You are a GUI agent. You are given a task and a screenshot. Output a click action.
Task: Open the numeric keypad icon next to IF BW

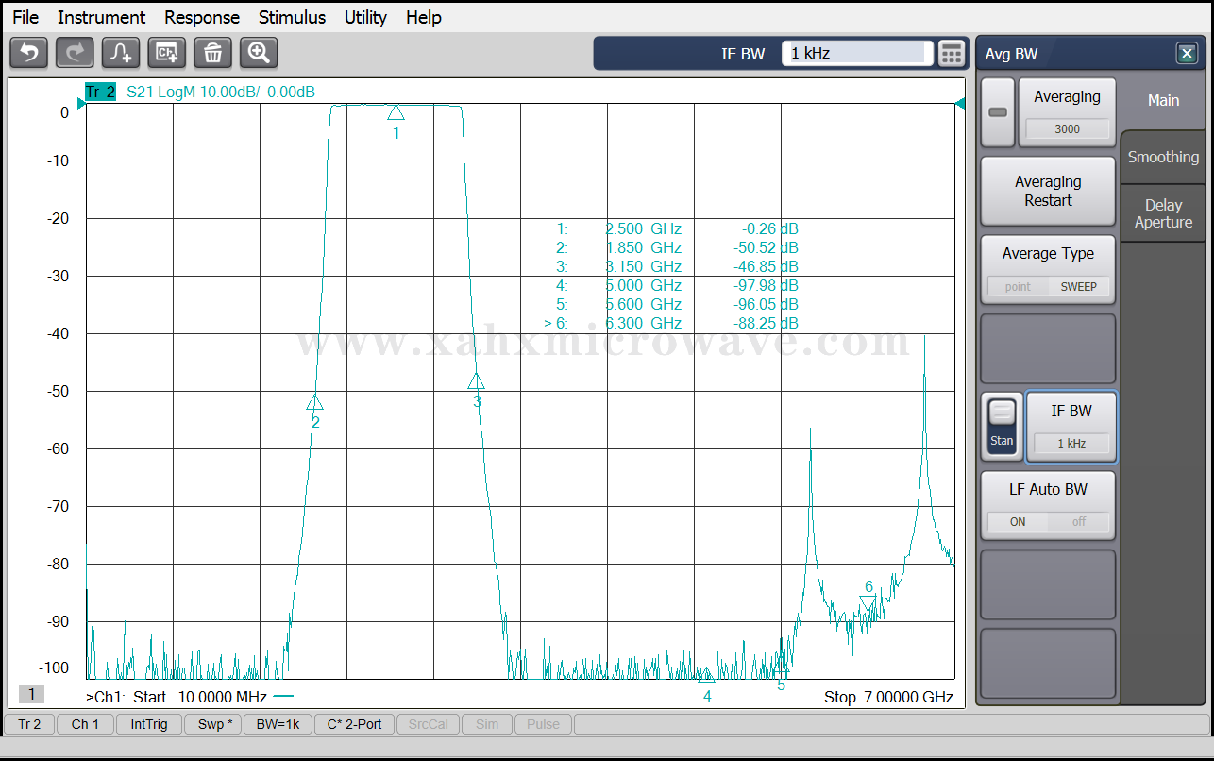pos(952,54)
